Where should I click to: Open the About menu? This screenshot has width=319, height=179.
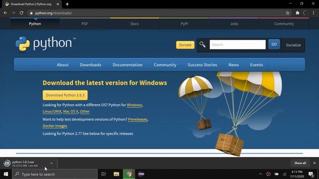[62, 65]
